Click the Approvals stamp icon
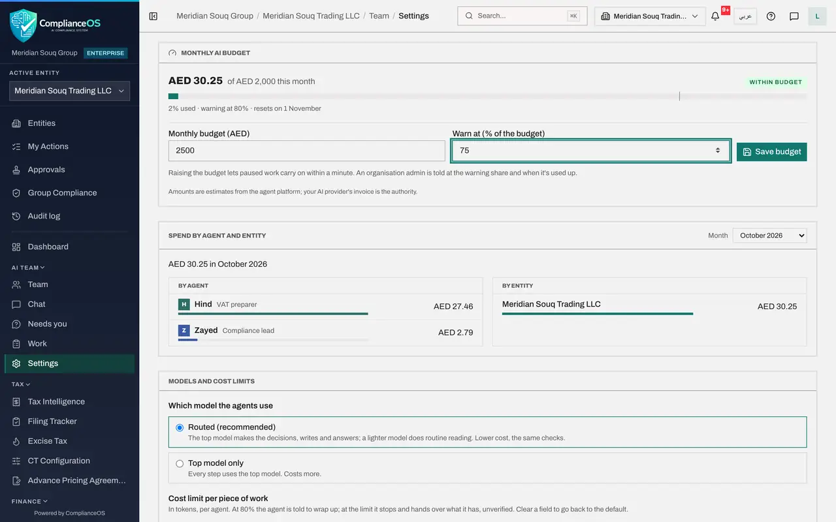Image resolution: width=836 pixels, height=522 pixels. [x=16, y=170]
